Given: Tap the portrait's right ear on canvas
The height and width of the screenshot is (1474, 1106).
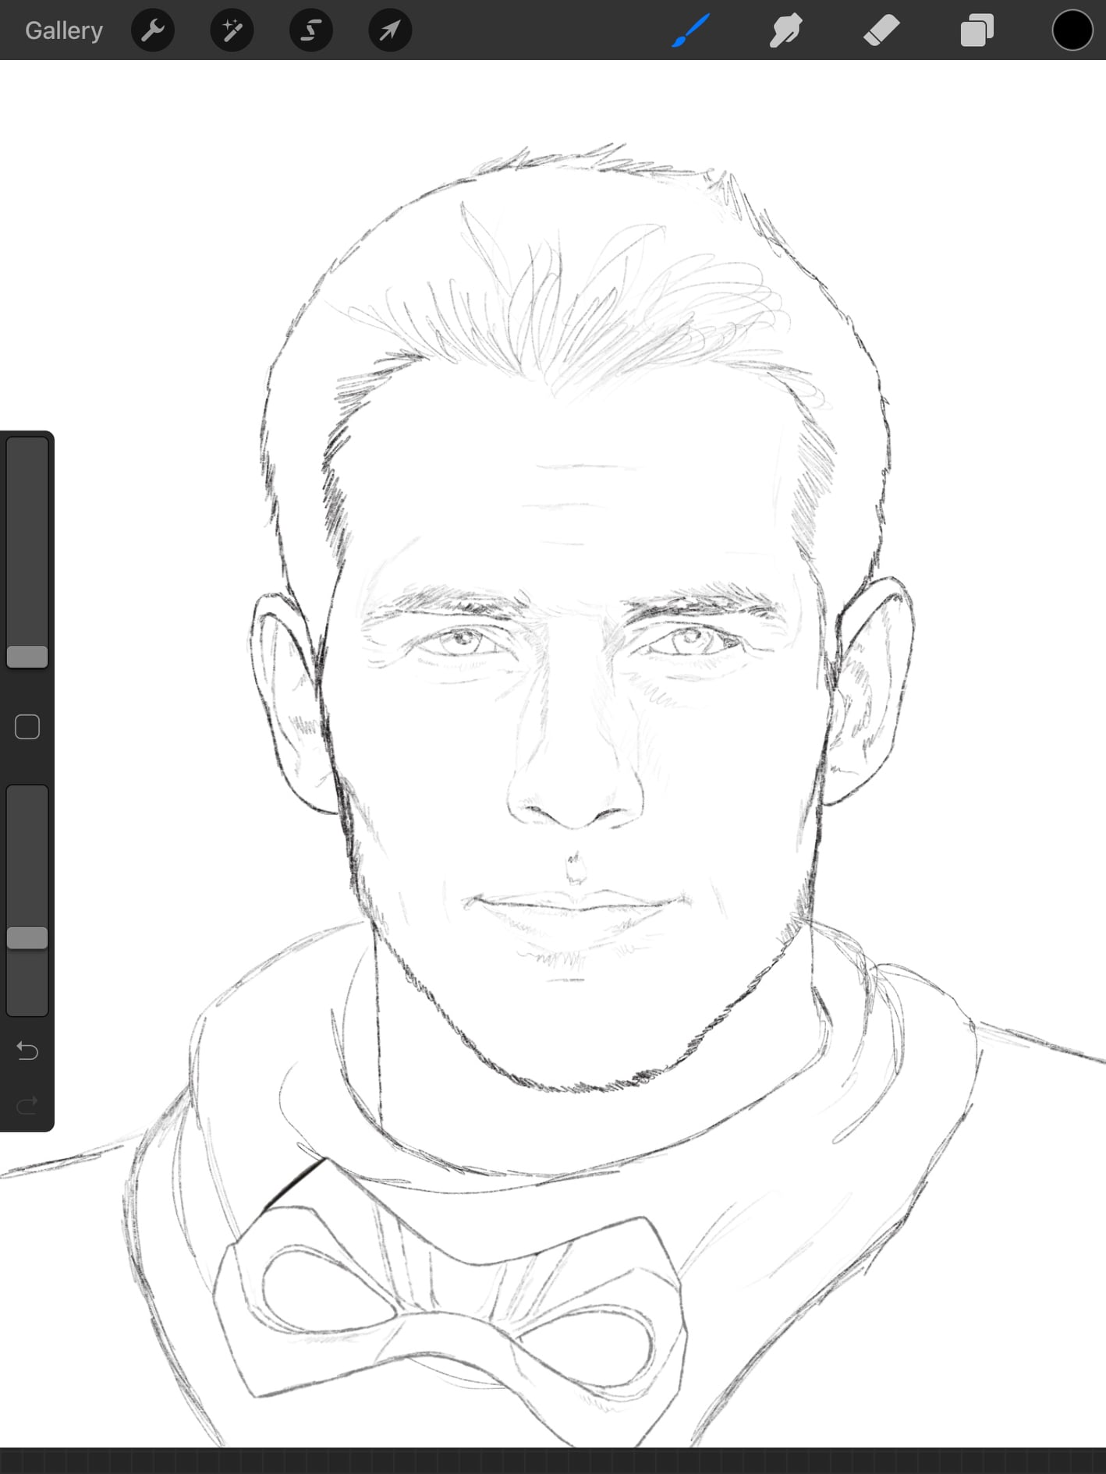Looking at the screenshot, I should click(x=874, y=694).
